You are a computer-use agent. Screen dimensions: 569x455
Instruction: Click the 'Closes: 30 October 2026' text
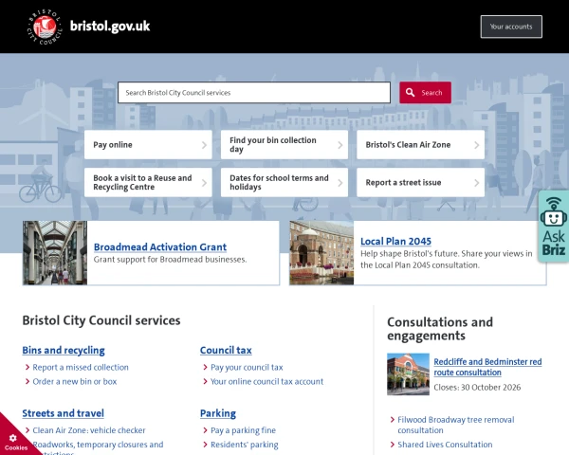pyautogui.click(x=477, y=387)
